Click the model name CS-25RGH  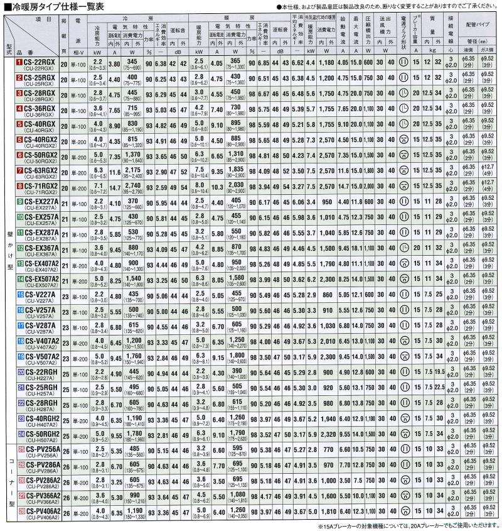(x=41, y=388)
